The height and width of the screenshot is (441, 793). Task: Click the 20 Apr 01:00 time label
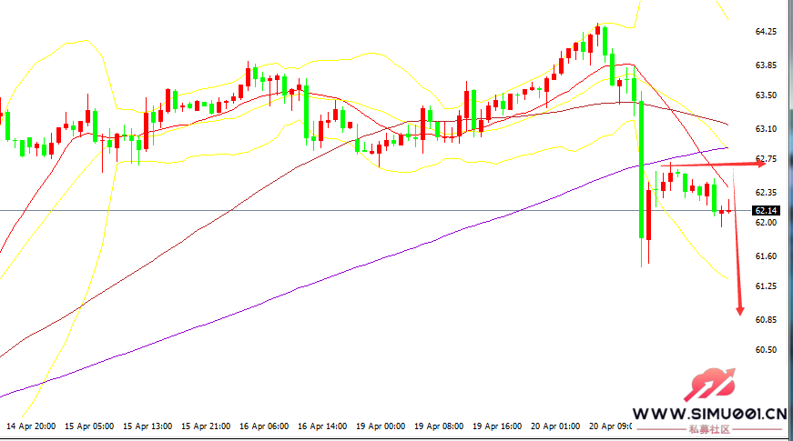[555, 426]
